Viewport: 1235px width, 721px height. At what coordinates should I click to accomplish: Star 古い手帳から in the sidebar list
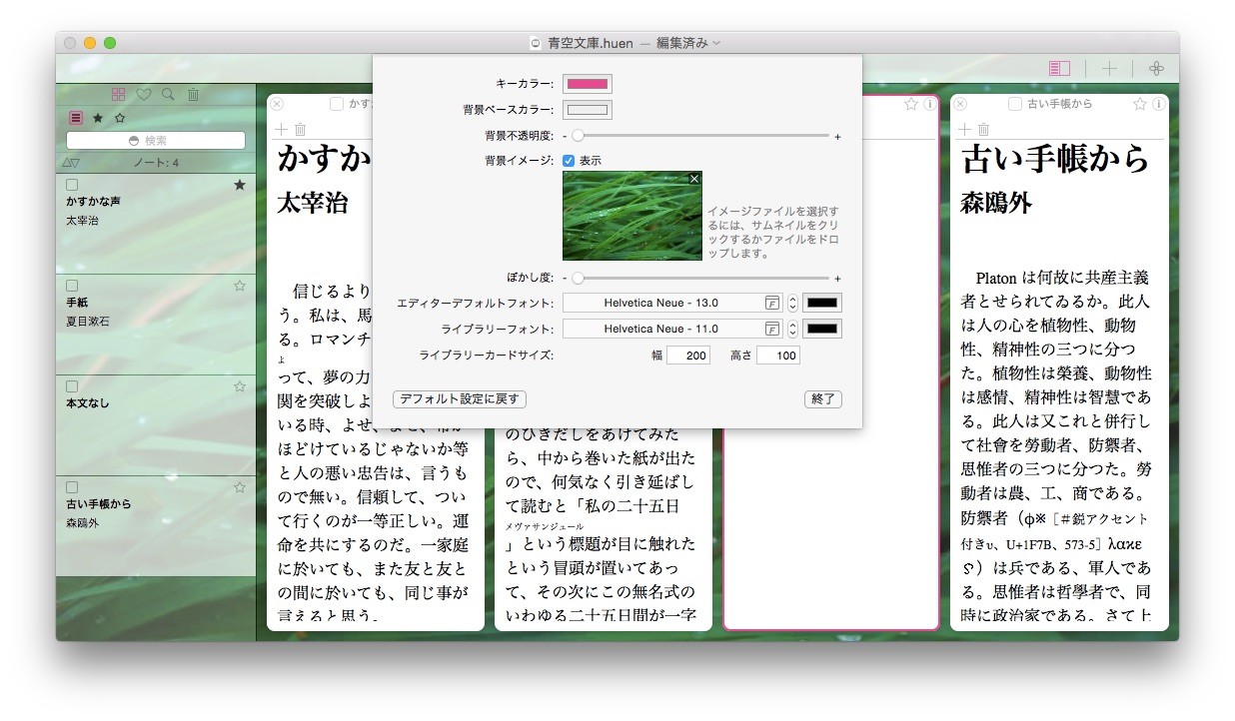point(240,487)
